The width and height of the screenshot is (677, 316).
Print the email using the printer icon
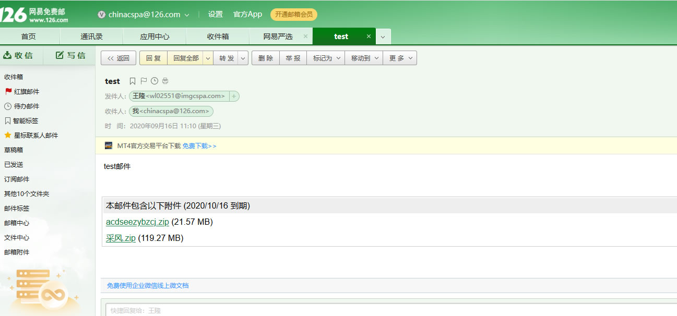pyautogui.click(x=165, y=81)
